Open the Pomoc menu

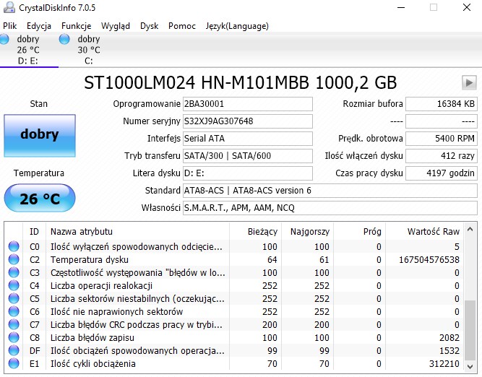(181, 26)
